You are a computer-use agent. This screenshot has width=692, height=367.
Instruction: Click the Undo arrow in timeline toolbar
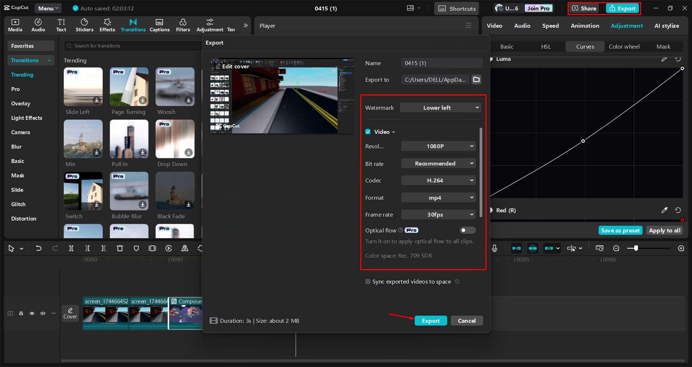click(x=39, y=248)
